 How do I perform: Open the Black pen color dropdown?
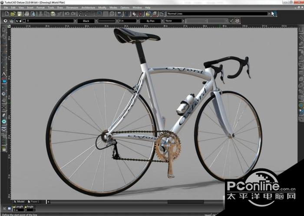pos(96,21)
